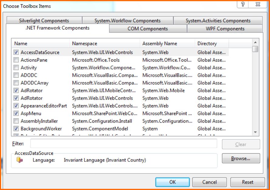Uncheck the AccessDataSource checkbox
The height and width of the screenshot is (190, 270).
coord(16,52)
